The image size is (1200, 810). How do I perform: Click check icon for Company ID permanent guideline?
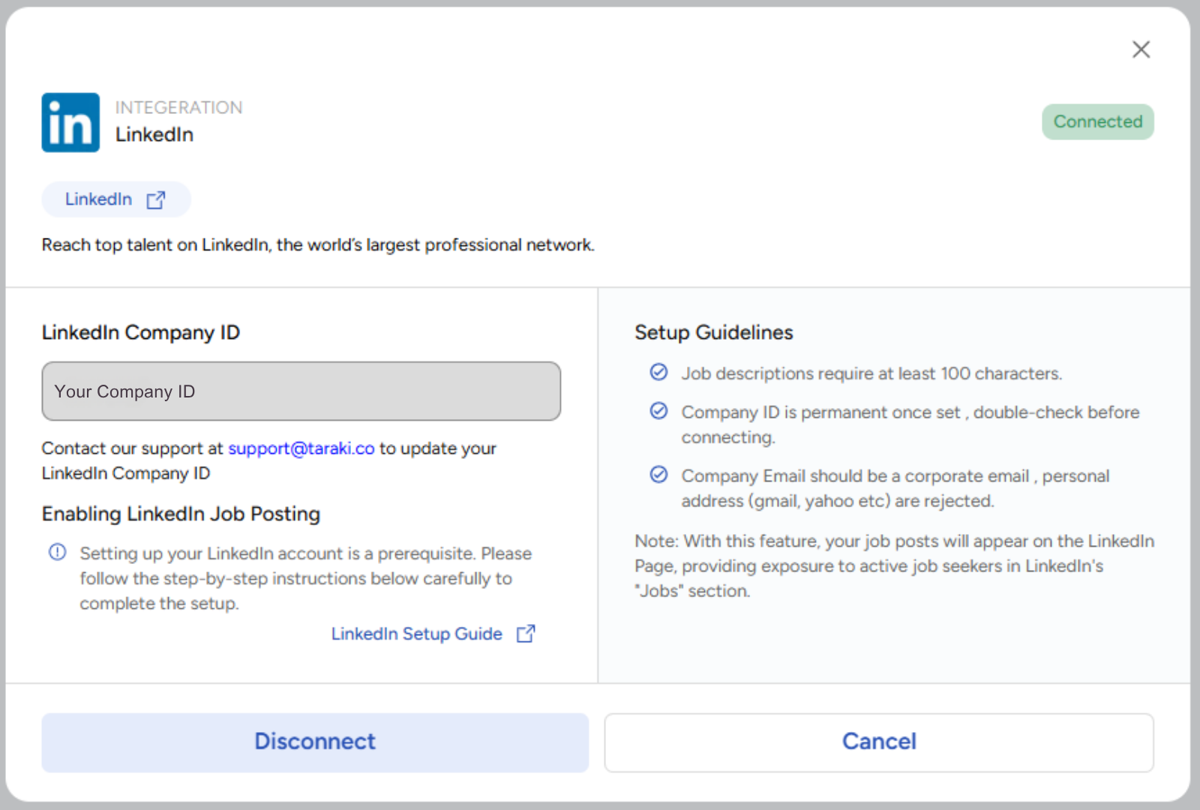click(x=658, y=411)
